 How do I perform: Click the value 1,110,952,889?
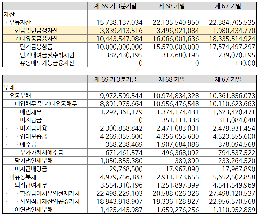(234, 210)
